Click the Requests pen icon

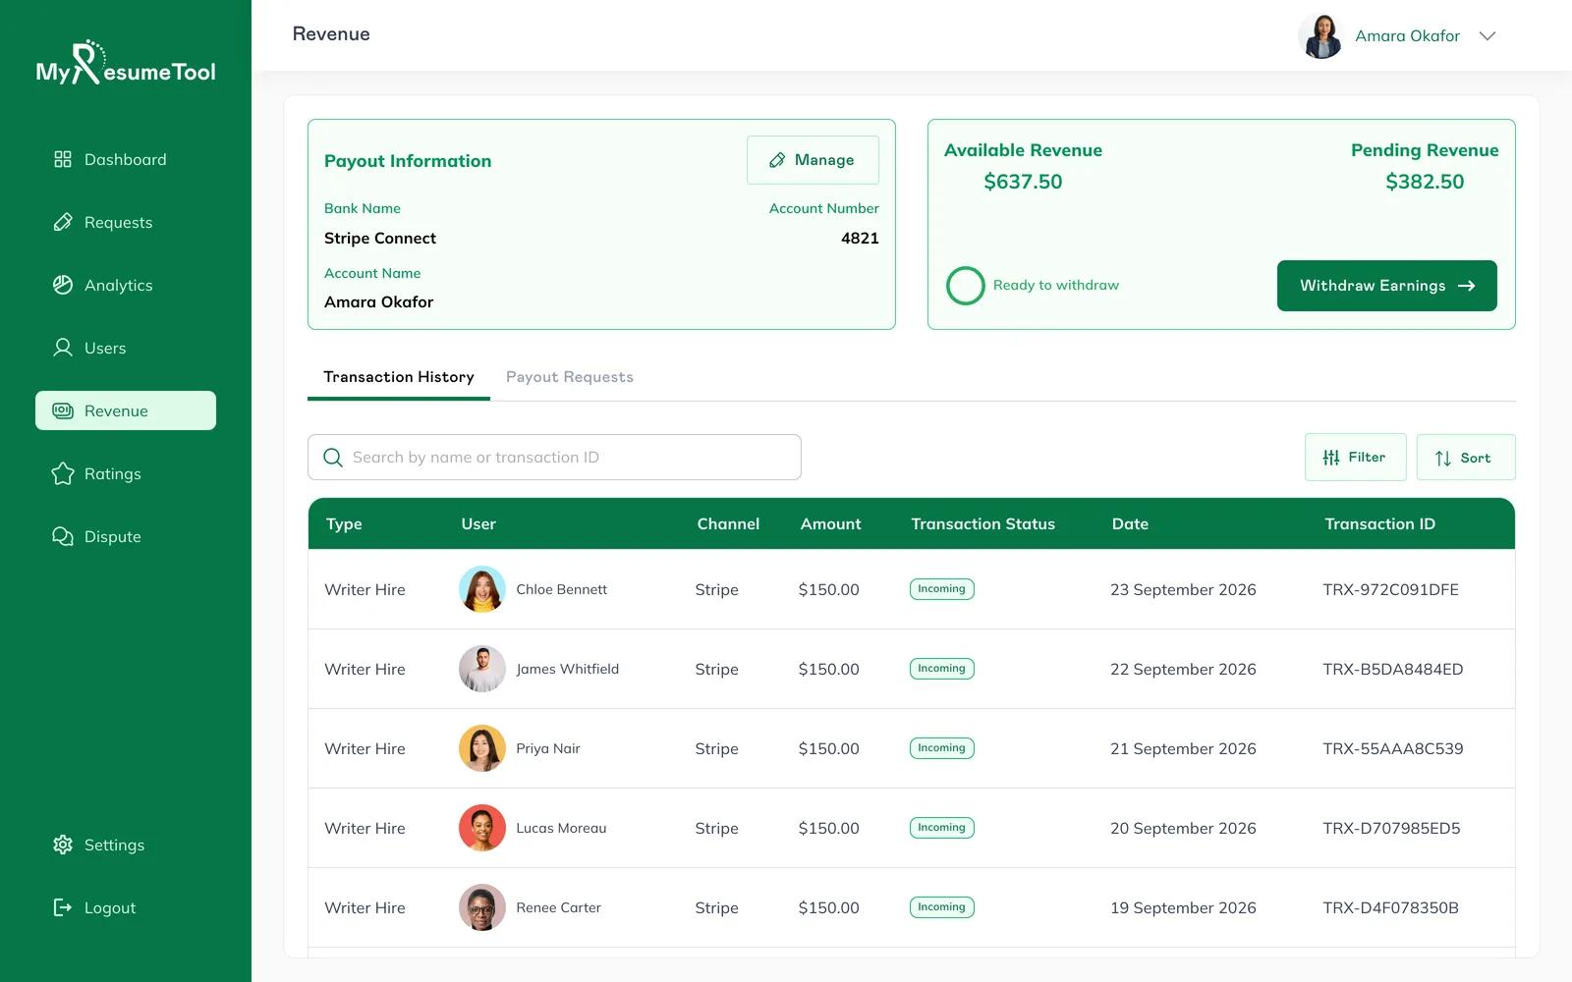[63, 222]
